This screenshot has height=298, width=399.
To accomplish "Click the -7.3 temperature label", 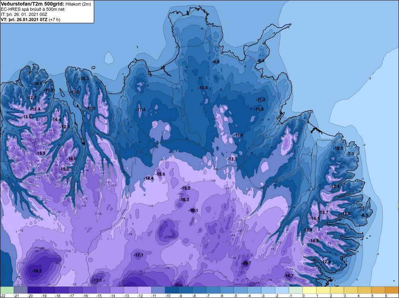I will click(x=350, y=154).
